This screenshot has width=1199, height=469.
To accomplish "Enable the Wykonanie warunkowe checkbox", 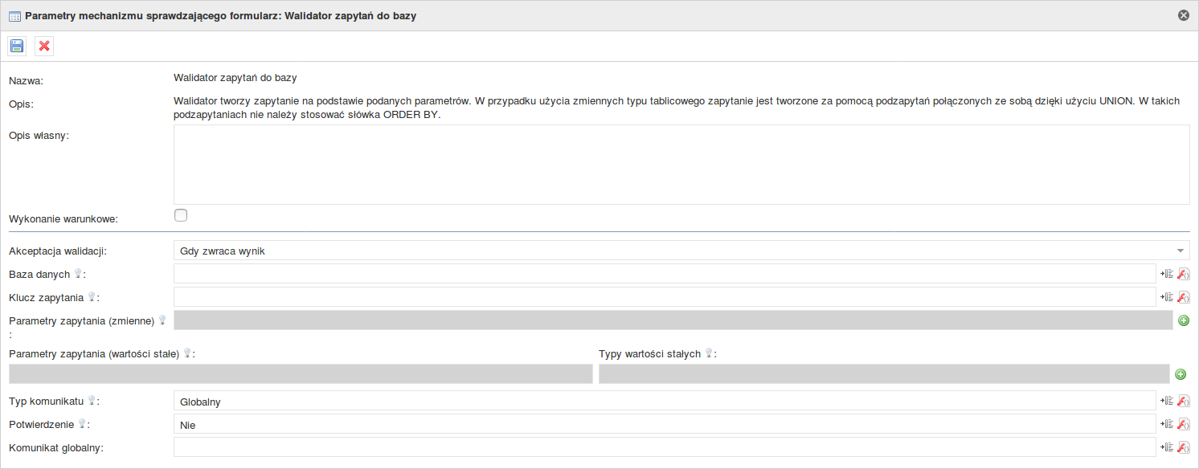I will click(x=181, y=215).
